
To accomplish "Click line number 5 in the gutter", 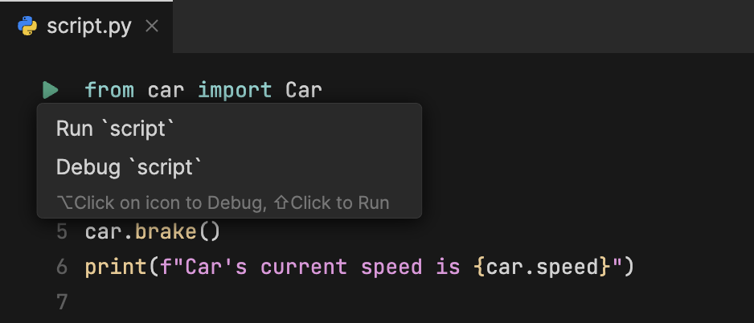I will (x=63, y=233).
